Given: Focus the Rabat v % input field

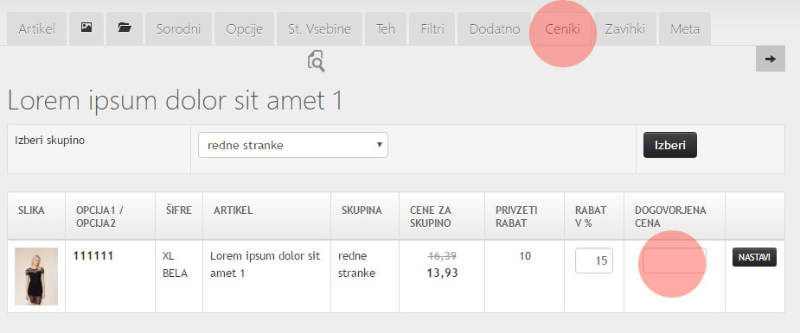Looking at the screenshot, I should 594,261.
